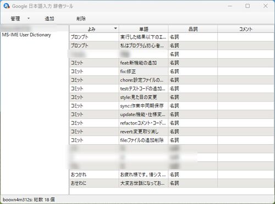The height and width of the screenshot is (204, 275).
Task: Select the sync:作業中同期保存 entry
Action: (x=144, y=106)
